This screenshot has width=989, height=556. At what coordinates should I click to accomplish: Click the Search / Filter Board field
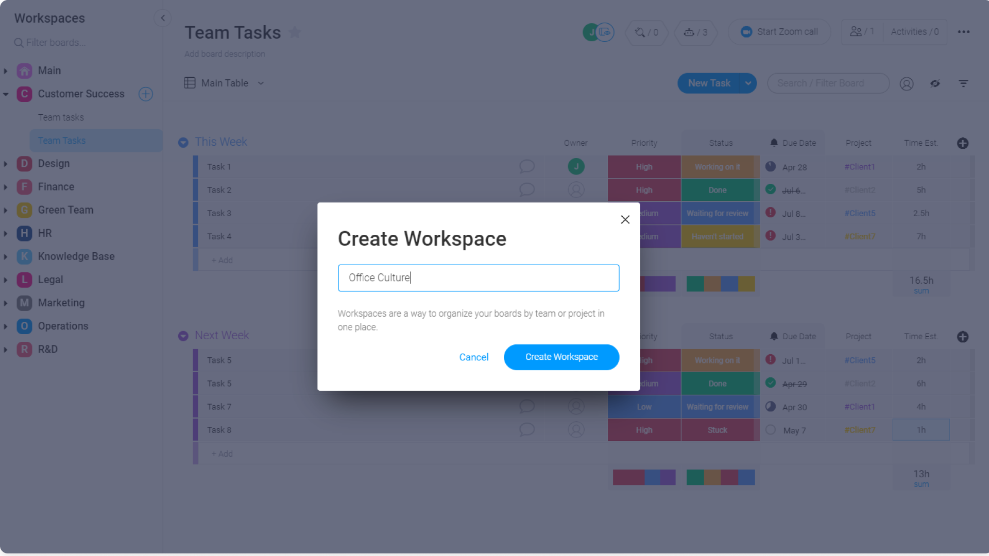pyautogui.click(x=828, y=83)
